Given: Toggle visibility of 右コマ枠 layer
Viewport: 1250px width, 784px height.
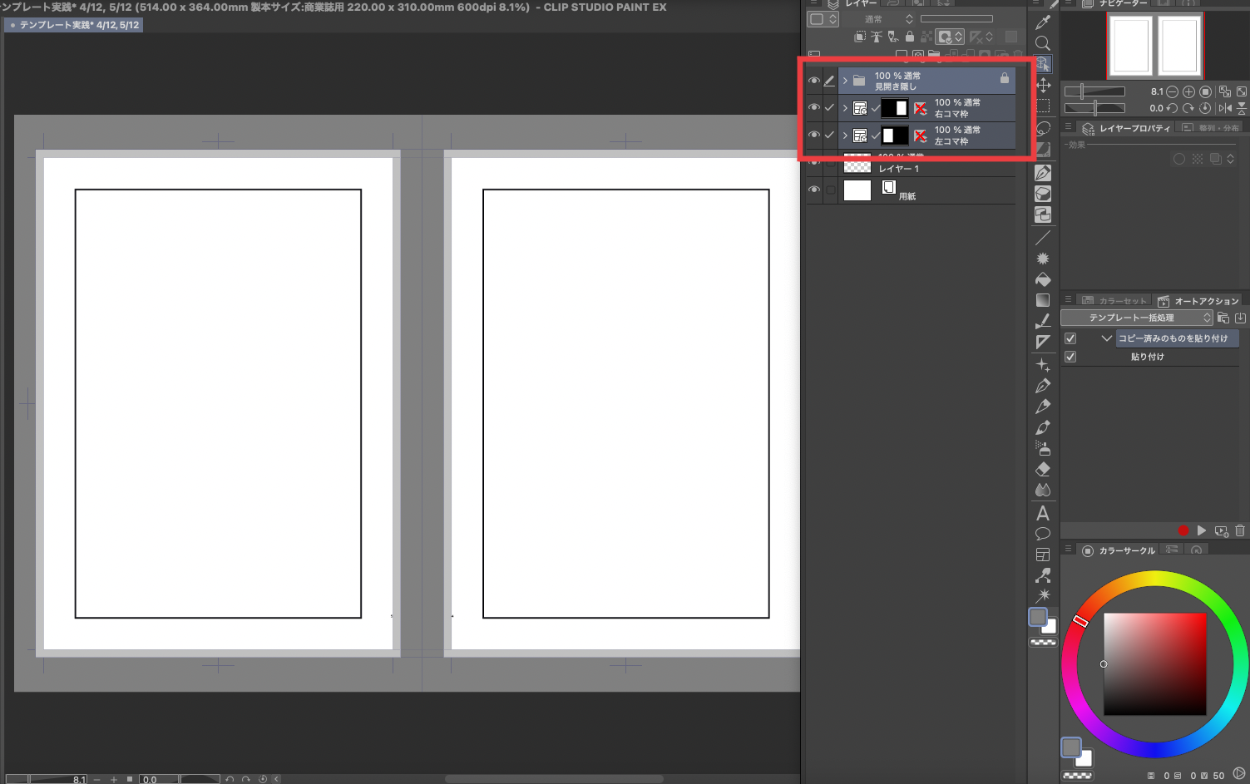Looking at the screenshot, I should click(814, 108).
